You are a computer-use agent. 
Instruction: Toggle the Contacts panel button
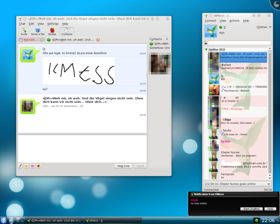tap(67, 31)
